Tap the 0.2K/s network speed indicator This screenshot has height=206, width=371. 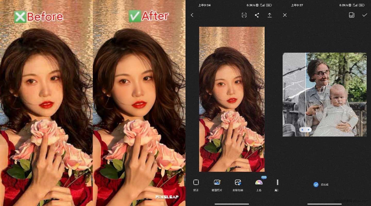[x=343, y=5]
